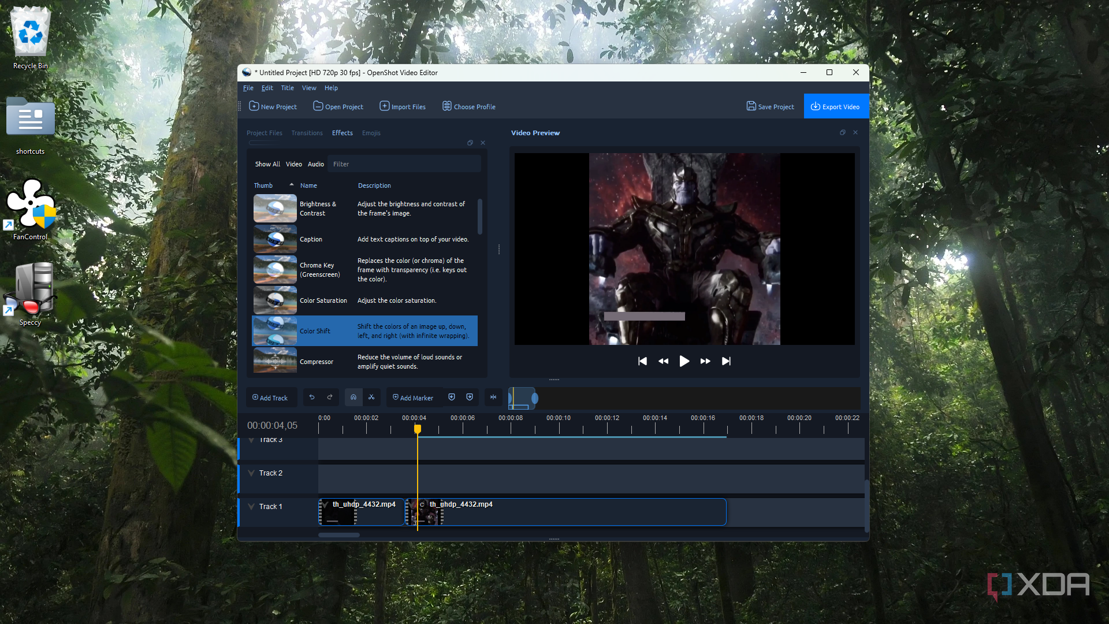The image size is (1109, 624).
Task: Click Export Video button
Action: coord(836,106)
